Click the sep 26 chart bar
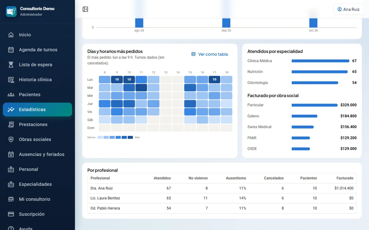Image resolution: width=369 pixels, height=230 pixels. tap(226, 23)
